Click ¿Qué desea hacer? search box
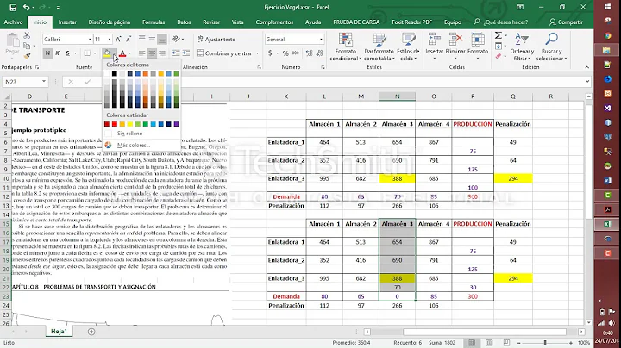The image size is (621, 348). coord(506,22)
